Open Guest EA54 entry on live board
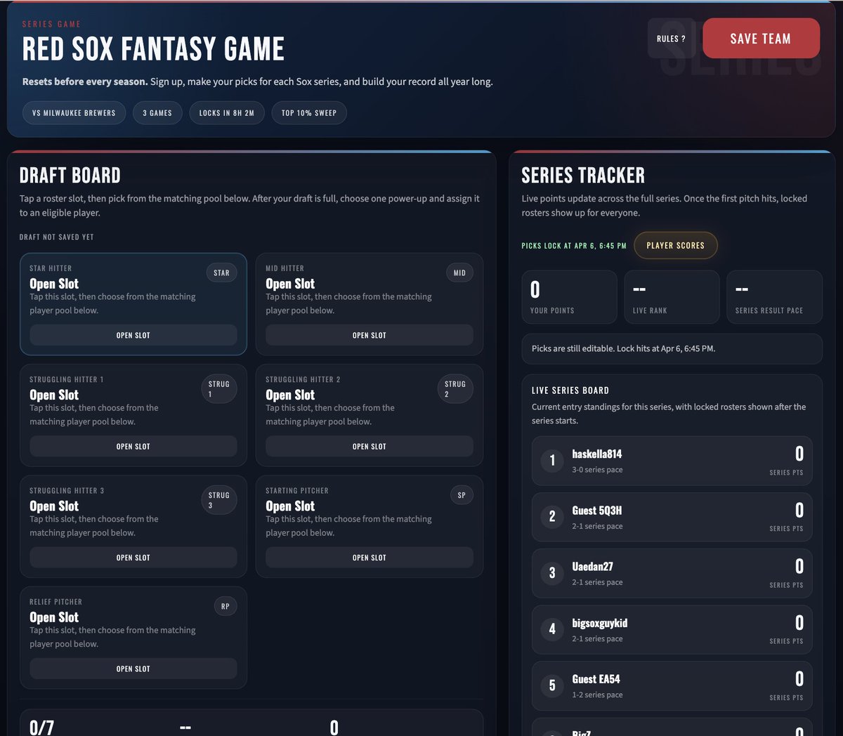Viewport: 843px width, 736px height. (x=672, y=685)
